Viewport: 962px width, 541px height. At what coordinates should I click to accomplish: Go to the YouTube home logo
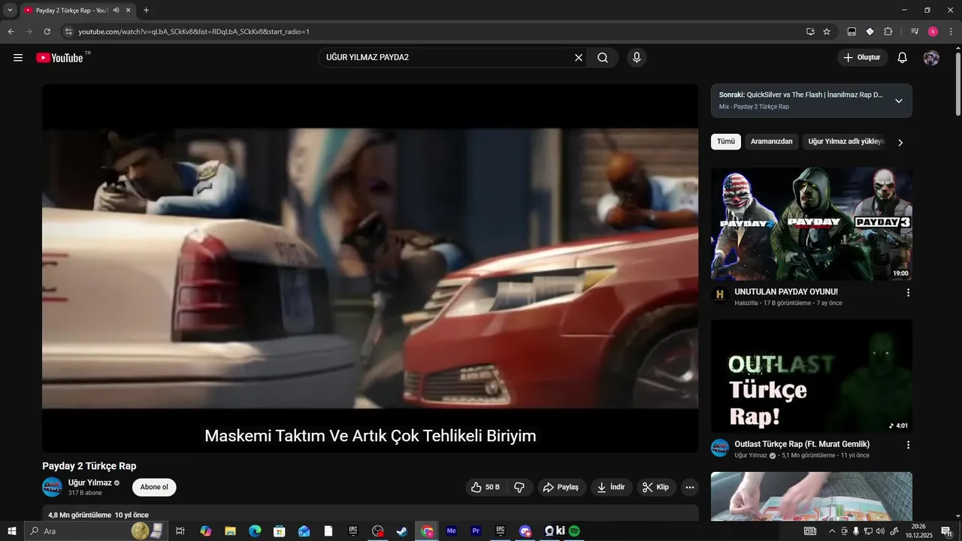(59, 58)
